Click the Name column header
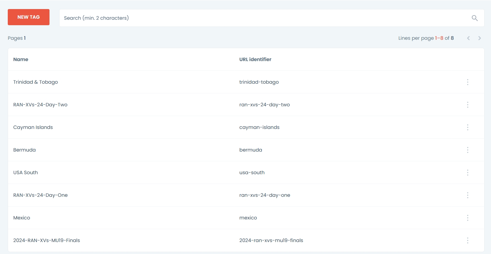 (21, 59)
